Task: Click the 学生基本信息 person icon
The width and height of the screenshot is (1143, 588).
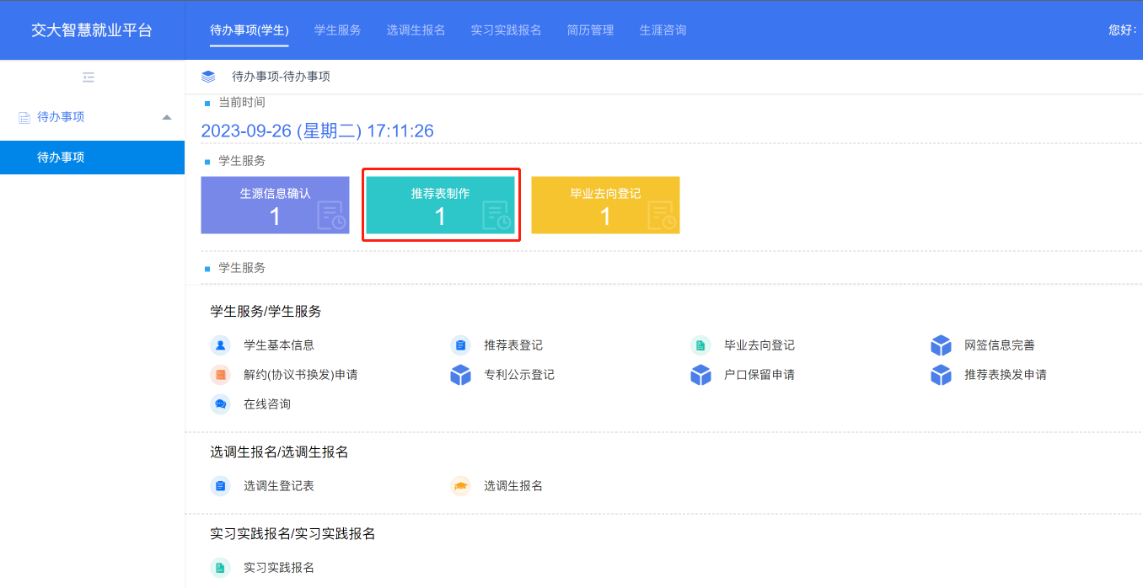Action: [x=220, y=345]
